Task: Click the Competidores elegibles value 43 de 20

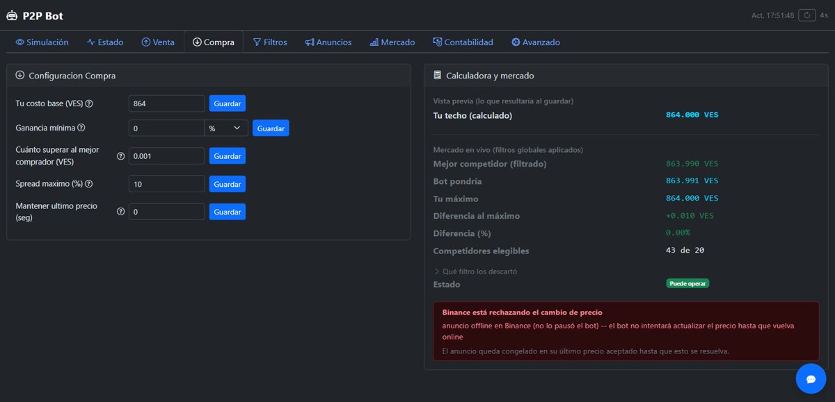Action: [685, 251]
